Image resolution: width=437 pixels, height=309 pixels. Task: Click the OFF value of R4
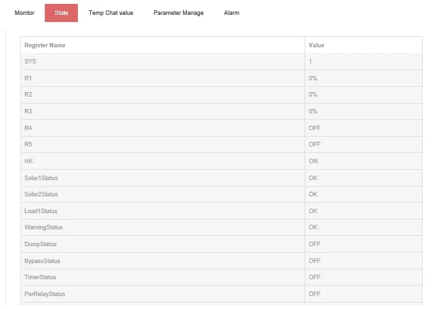[314, 128]
